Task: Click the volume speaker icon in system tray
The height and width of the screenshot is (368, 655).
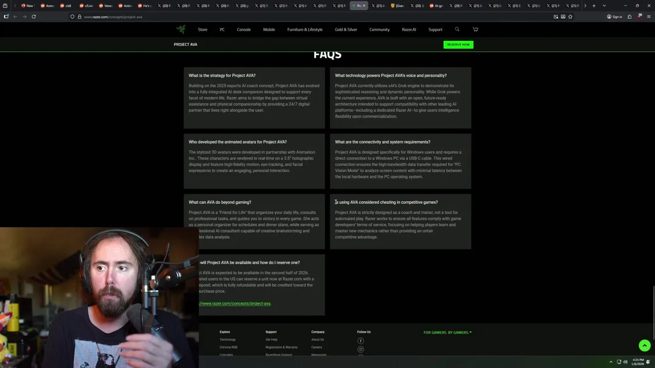Action: pos(625,361)
